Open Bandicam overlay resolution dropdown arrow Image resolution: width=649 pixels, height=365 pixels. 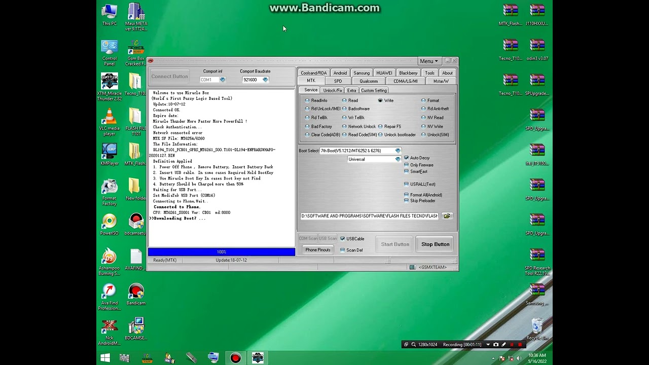(x=488, y=345)
